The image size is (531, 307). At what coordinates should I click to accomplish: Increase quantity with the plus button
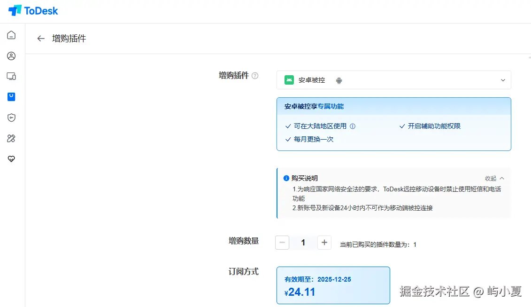point(324,243)
